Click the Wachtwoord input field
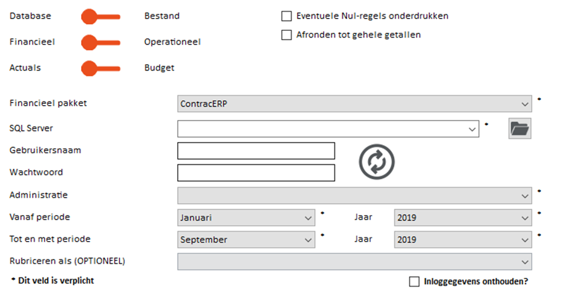Image resolution: width=585 pixels, height=304 pixels. click(x=256, y=172)
